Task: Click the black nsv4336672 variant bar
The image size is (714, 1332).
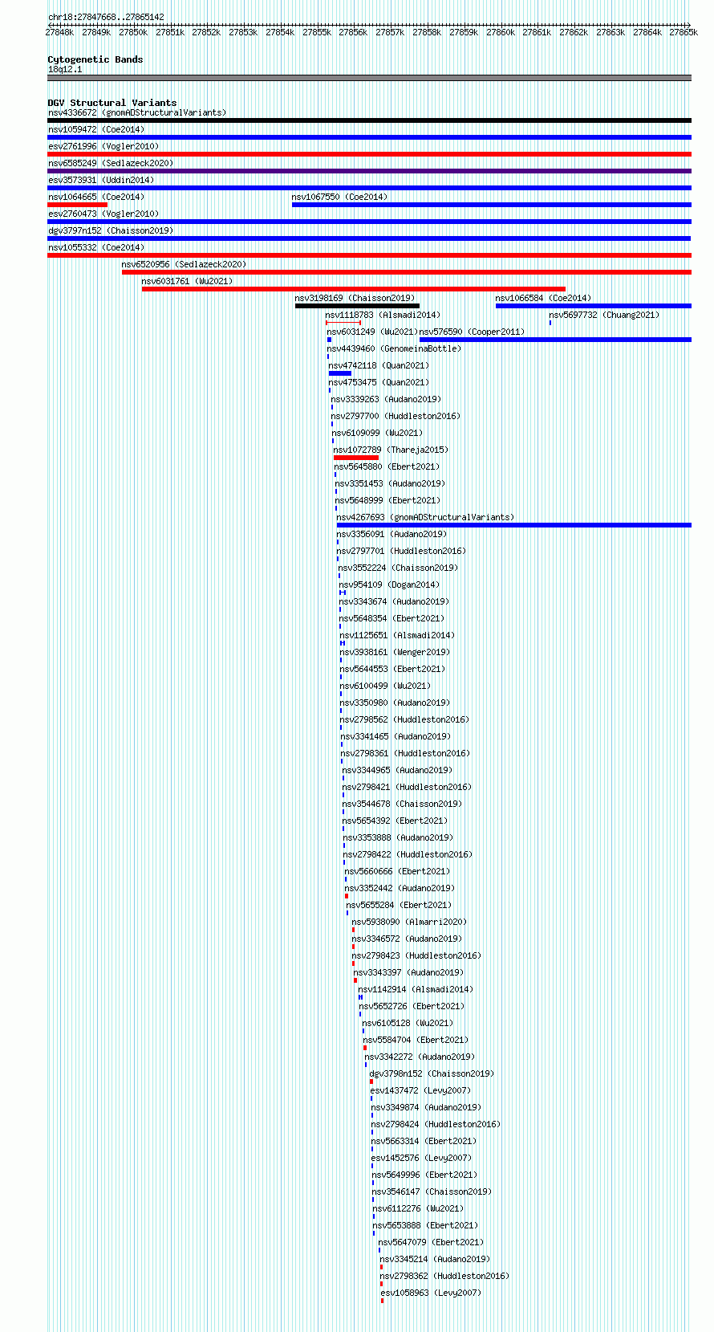Action: [369, 120]
